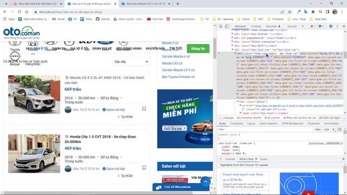Screen dimensions: 347x195
Task: Add a new style rule with plus icon
Action: coord(333,129)
